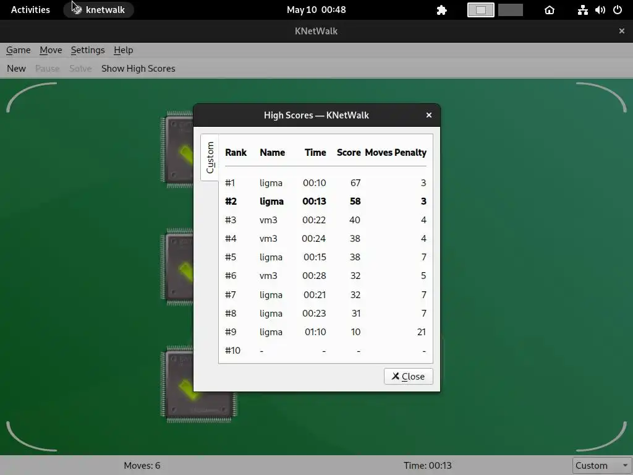633x475 pixels.
Task: Click the time 00:10 in row #1
Action: click(x=315, y=183)
